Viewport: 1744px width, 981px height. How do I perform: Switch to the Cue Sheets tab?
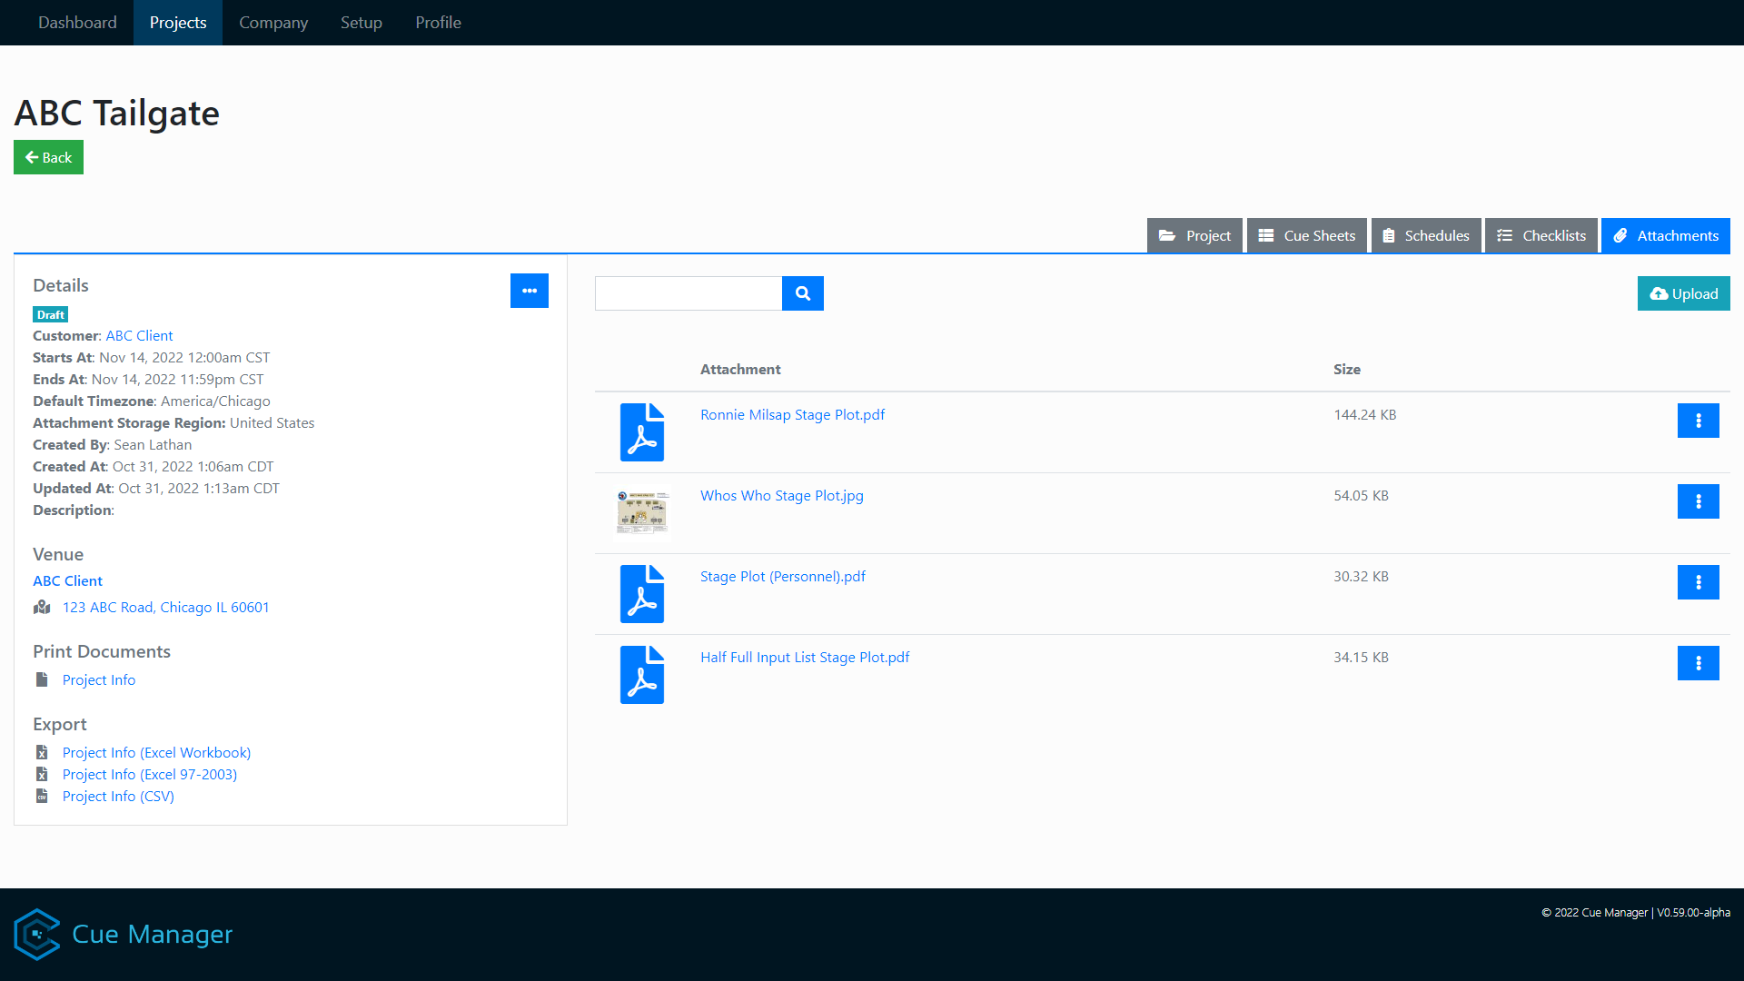coord(1306,235)
